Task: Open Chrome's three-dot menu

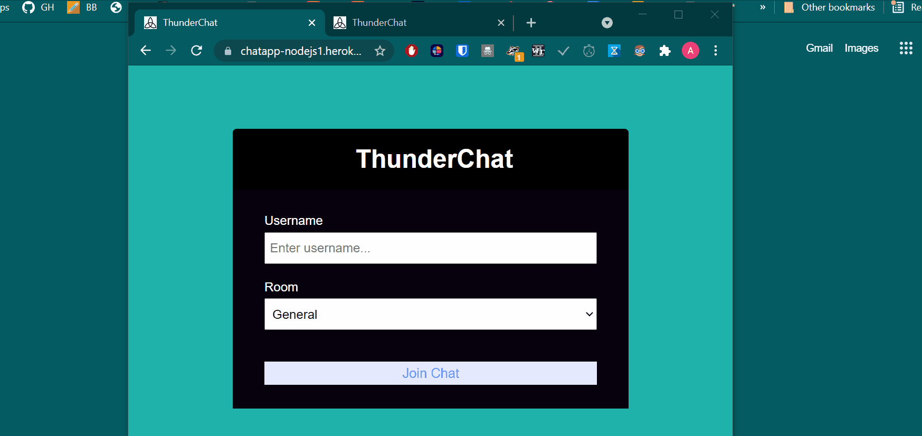Action: pyautogui.click(x=716, y=51)
